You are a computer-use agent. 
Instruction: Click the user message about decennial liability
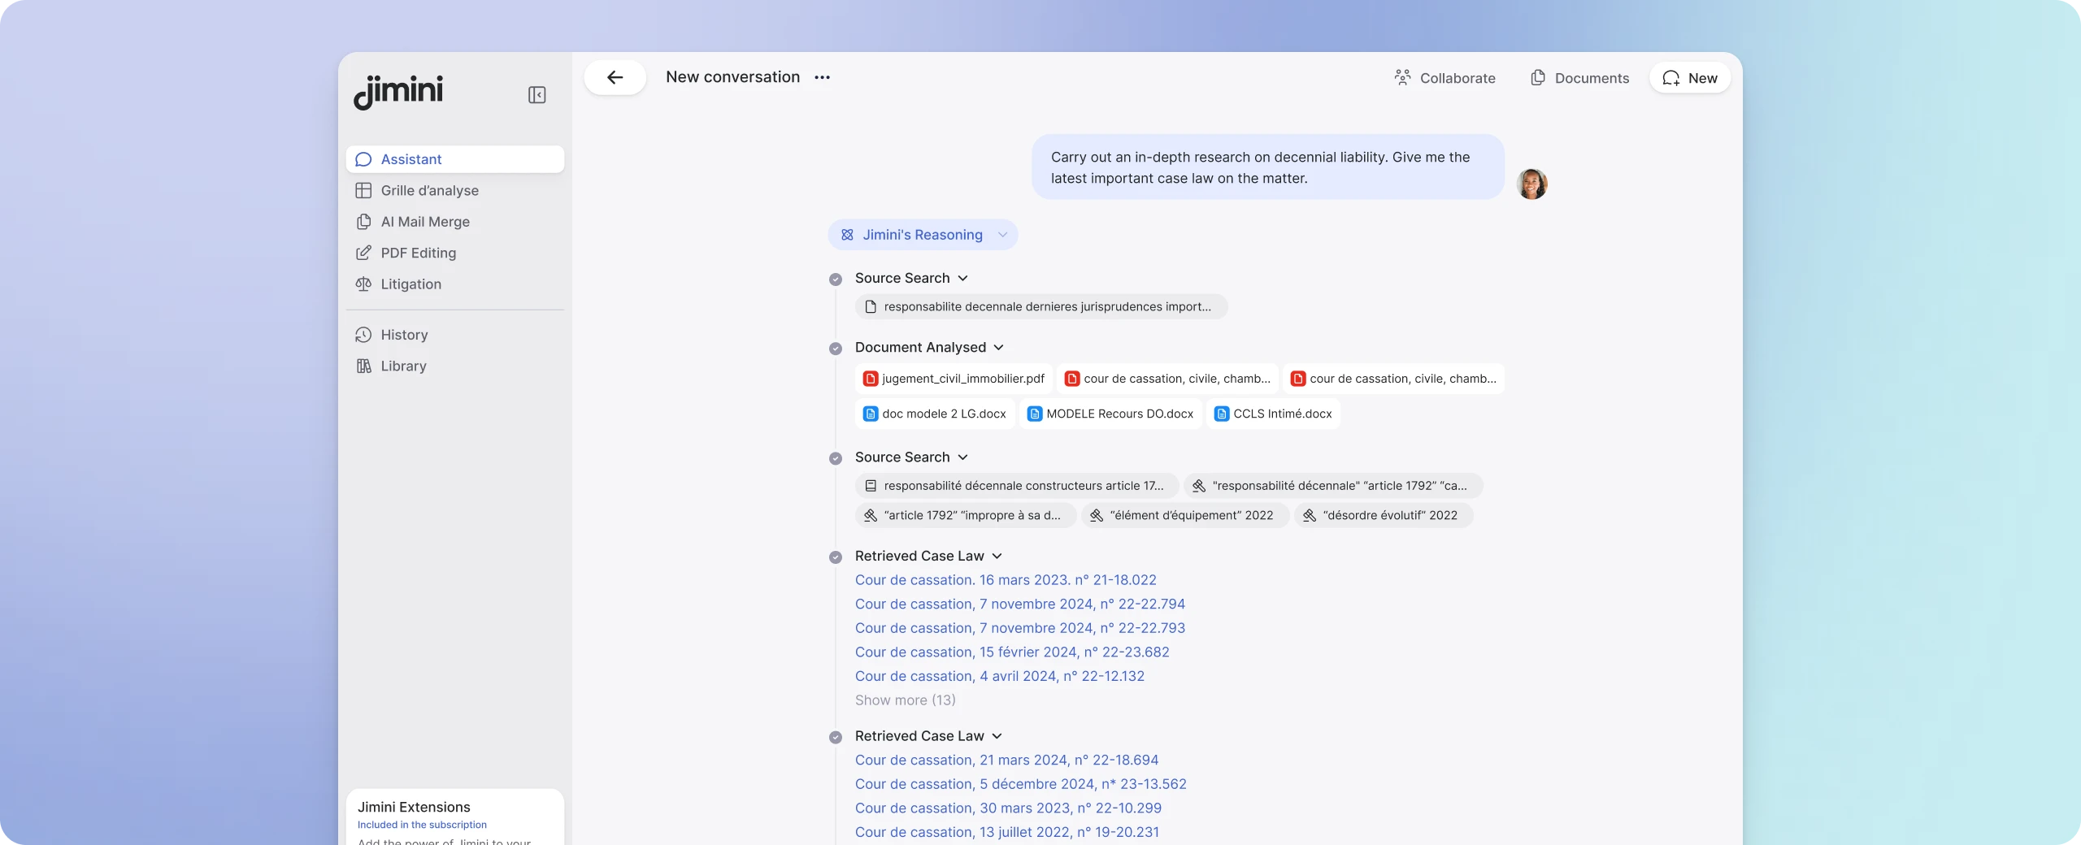[x=1268, y=167]
